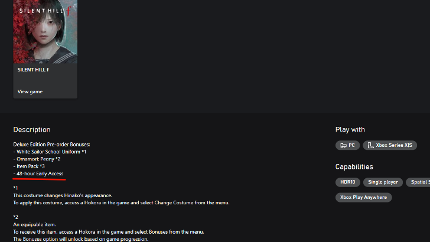This screenshot has width=430, height=242.
Task: Click the Description heading
Action: tap(32, 130)
